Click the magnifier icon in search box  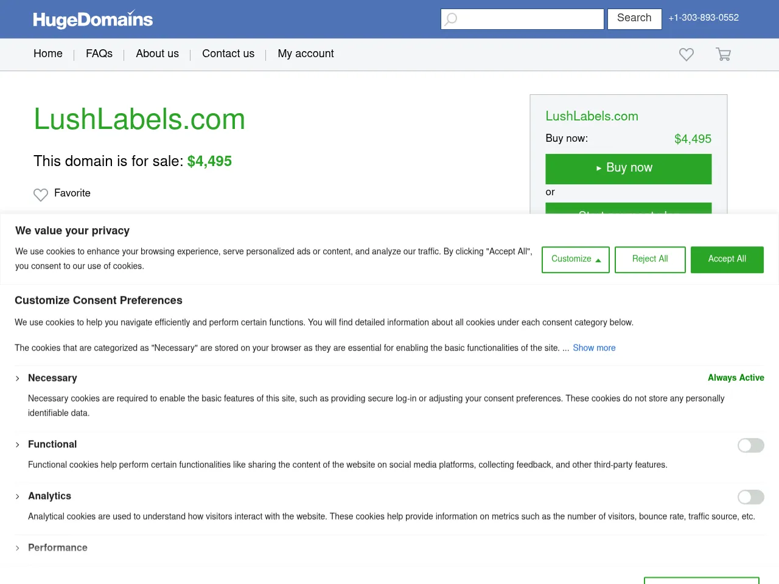[x=450, y=19]
